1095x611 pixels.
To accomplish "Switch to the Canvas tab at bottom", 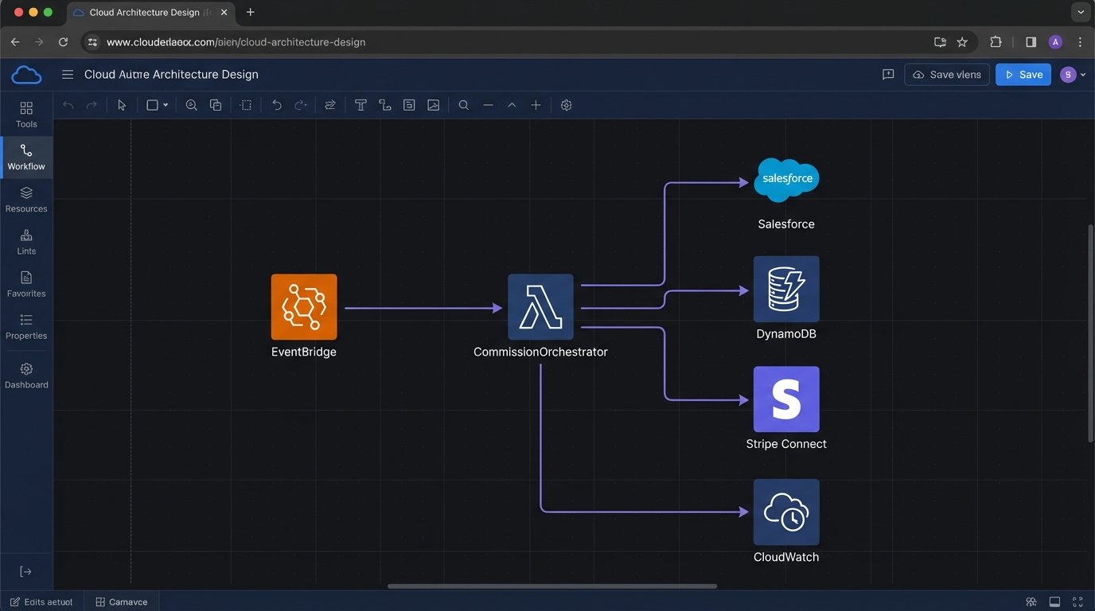I will [120, 601].
